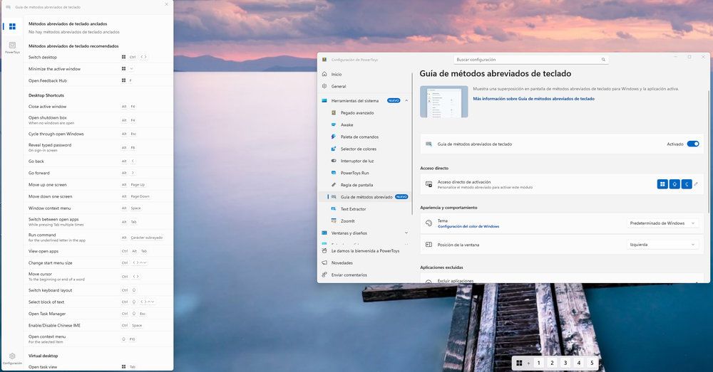The height and width of the screenshot is (372, 713).
Task: Open PowerToys Run settings
Action: click(364, 172)
